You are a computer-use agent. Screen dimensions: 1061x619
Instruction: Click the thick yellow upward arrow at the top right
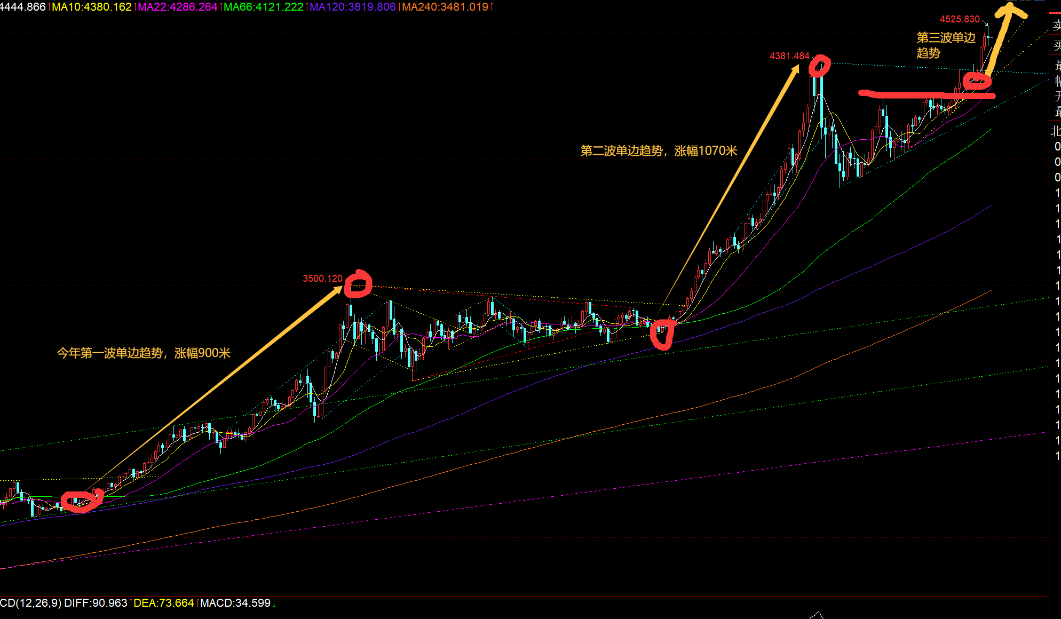click(x=999, y=37)
